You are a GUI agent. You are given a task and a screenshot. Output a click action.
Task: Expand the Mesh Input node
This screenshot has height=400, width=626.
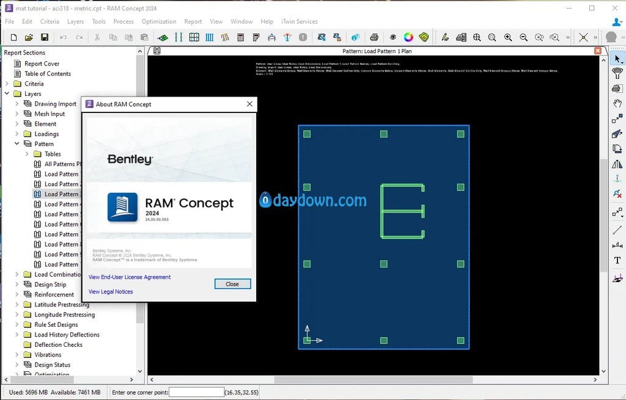pos(17,114)
